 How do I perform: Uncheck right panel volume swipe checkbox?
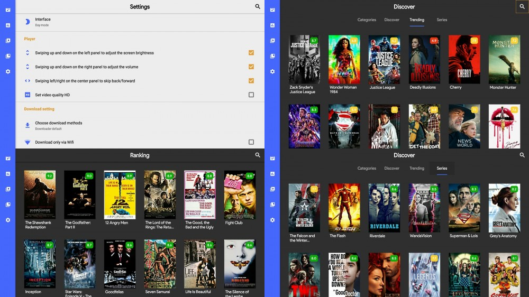click(x=251, y=67)
